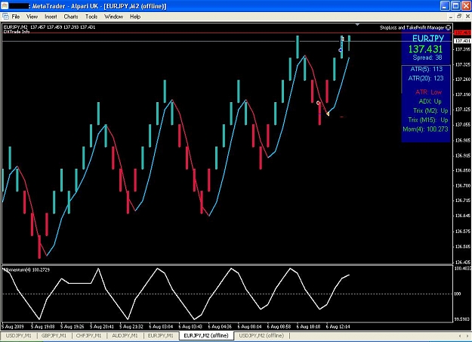The image size is (472, 342).
Task: Open the Charts menu
Action: [71, 17]
